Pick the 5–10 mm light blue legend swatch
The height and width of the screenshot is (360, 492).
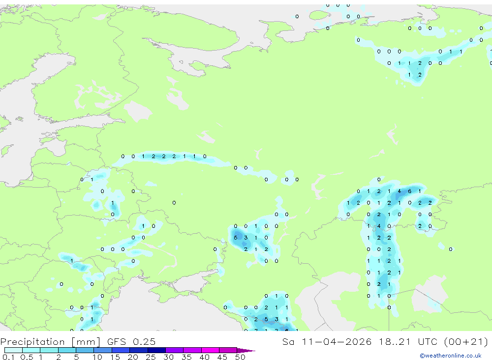[x=85, y=350]
